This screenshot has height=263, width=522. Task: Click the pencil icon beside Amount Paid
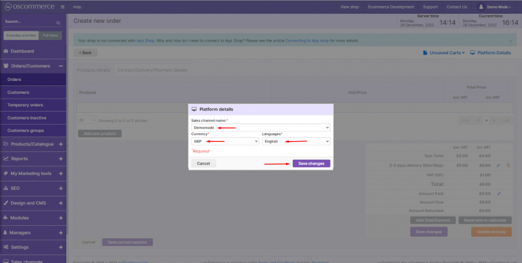coord(498,193)
